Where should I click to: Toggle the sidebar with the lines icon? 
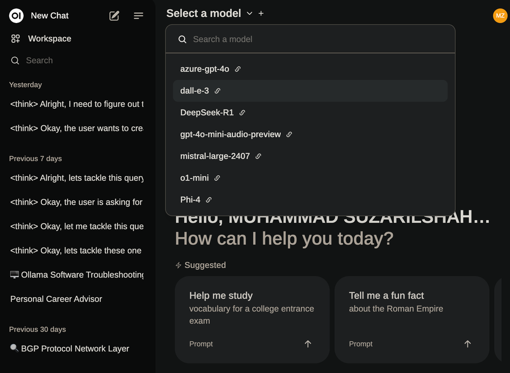coord(138,16)
